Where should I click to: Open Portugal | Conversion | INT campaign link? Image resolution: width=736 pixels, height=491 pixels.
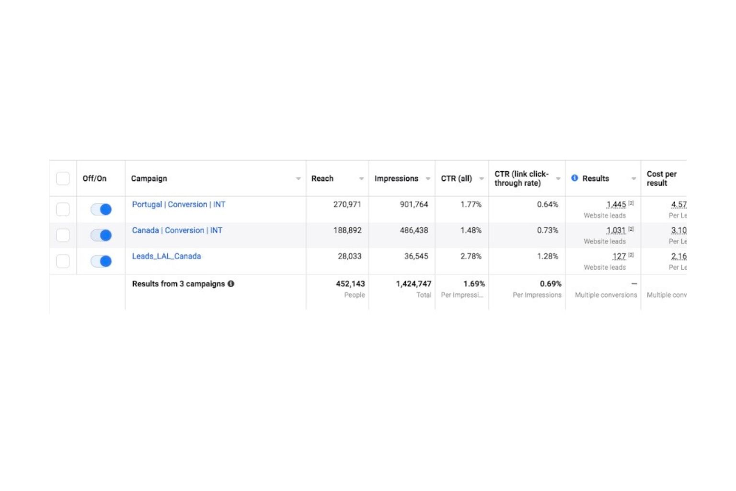pyautogui.click(x=179, y=204)
